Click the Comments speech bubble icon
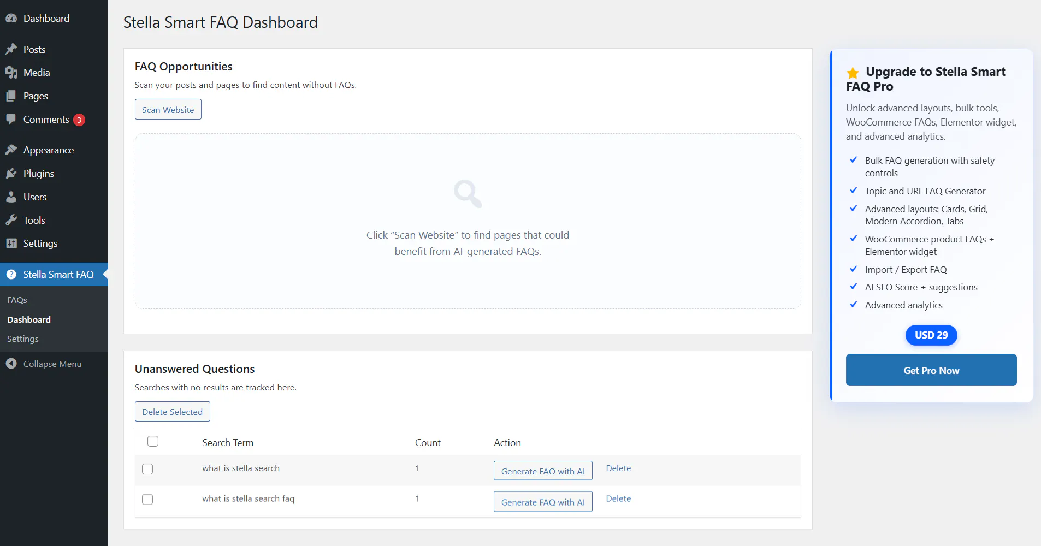 [x=11, y=119]
